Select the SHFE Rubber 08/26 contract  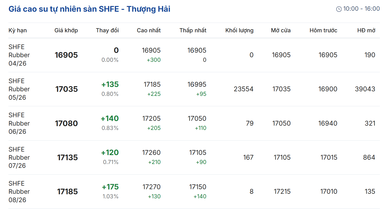pos(19,191)
